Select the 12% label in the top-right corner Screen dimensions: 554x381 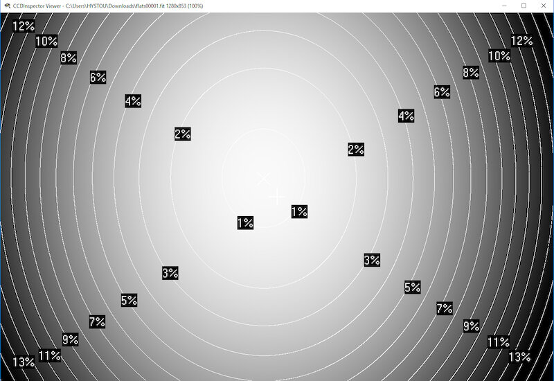point(522,41)
